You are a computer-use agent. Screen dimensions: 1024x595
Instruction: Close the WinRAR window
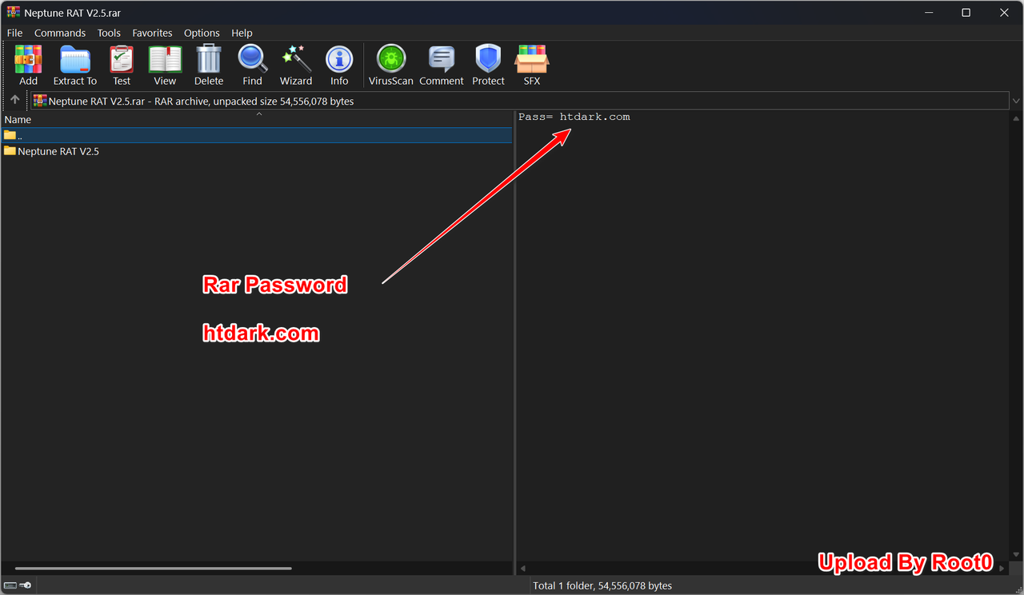[x=1004, y=13]
